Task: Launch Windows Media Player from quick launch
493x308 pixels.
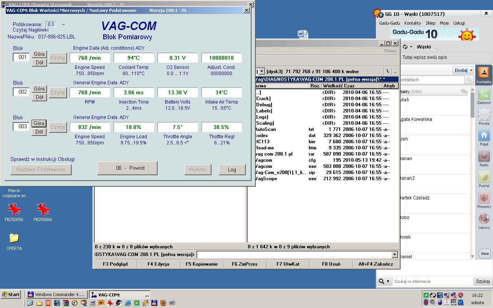Action: [74, 303]
